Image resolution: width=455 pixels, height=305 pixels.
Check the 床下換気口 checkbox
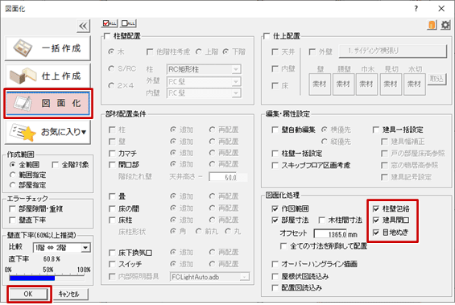pyautogui.click(x=112, y=253)
